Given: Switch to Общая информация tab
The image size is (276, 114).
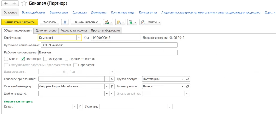Looking at the screenshot, I should (x=18, y=31).
